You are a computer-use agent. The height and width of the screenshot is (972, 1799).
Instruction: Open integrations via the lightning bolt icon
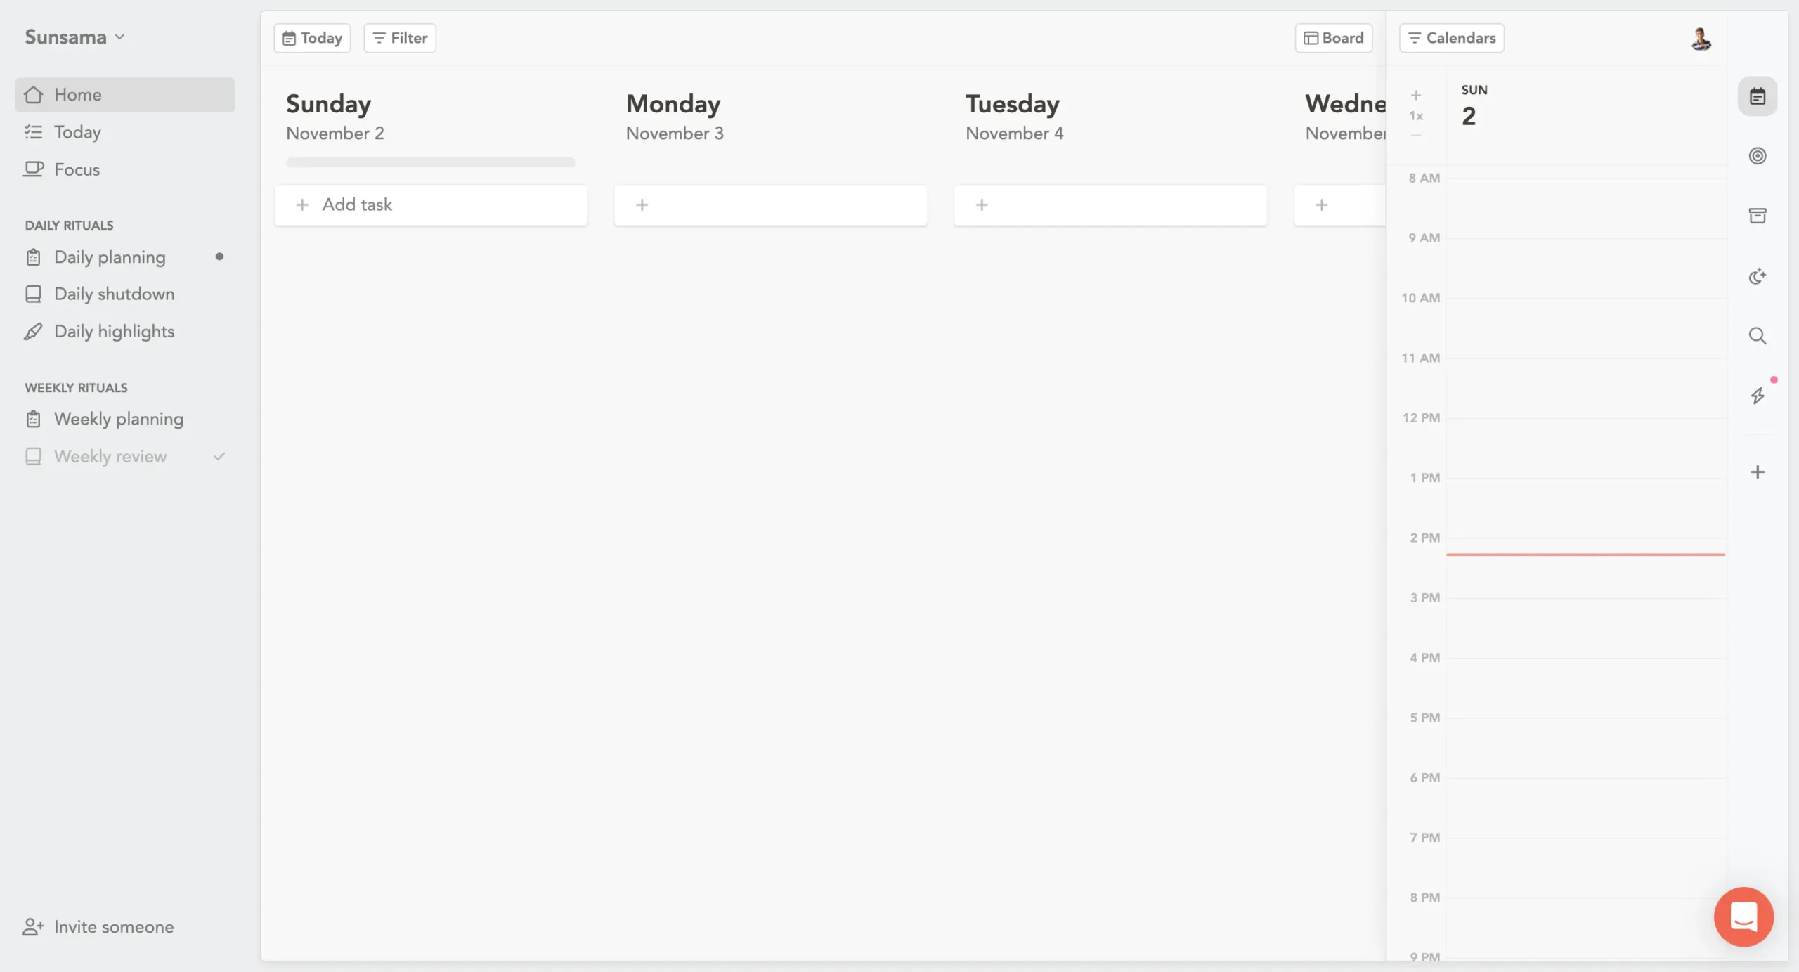[1758, 396]
